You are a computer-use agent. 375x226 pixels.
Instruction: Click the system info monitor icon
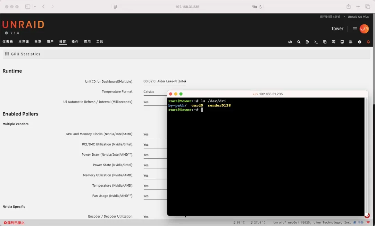coord(342,42)
